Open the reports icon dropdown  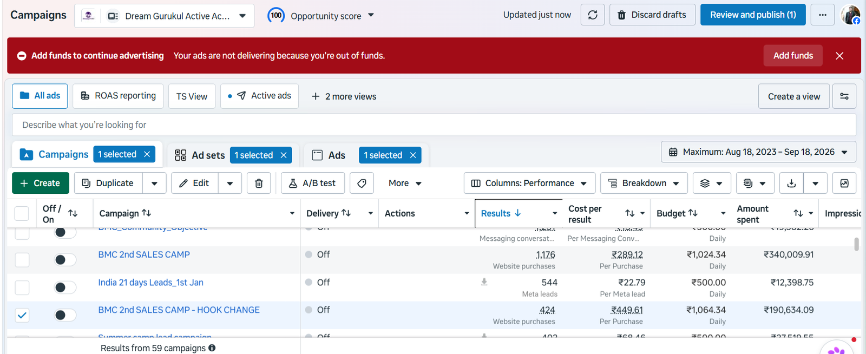point(755,183)
